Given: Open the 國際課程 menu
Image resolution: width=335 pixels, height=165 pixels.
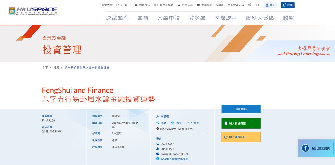Looking at the screenshot, I should [x=226, y=18].
